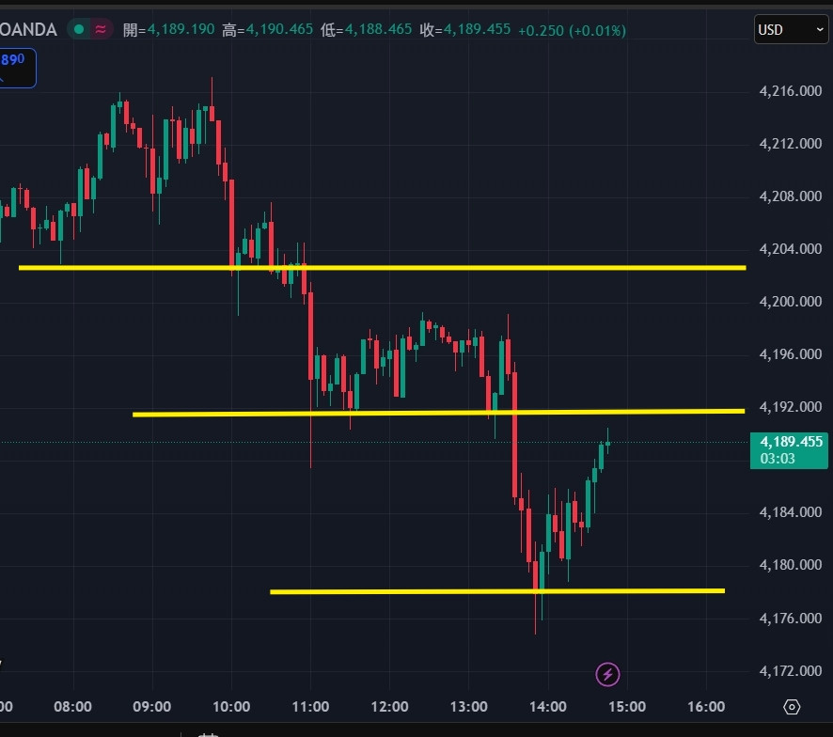Open the USD currency dropdown

pyautogui.click(x=791, y=30)
